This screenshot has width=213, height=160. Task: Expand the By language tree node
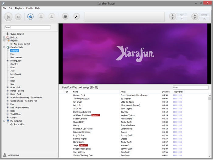pos(8,61)
